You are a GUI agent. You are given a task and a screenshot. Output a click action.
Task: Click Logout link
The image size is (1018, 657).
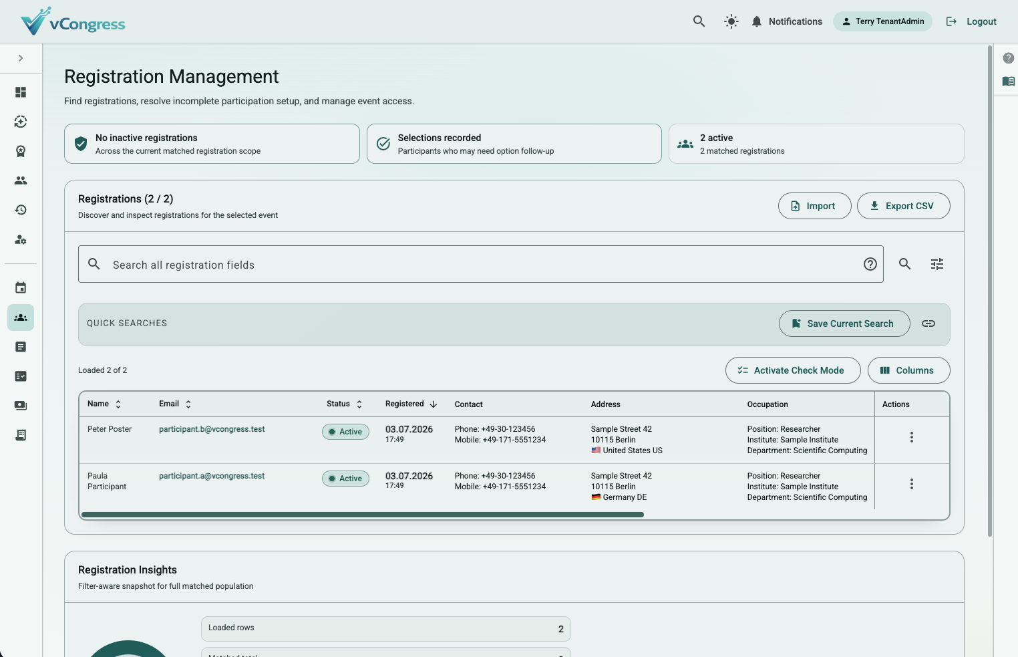pos(971,21)
